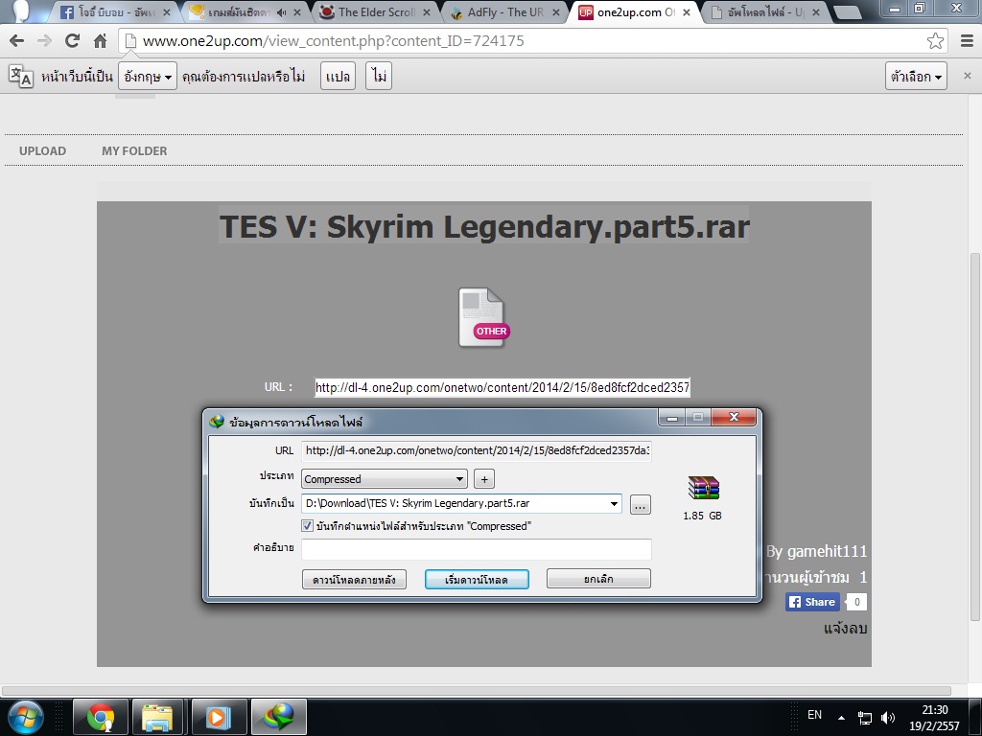Open the UPLOAD menu item
Viewport: 982px width, 736px height.
coord(42,150)
